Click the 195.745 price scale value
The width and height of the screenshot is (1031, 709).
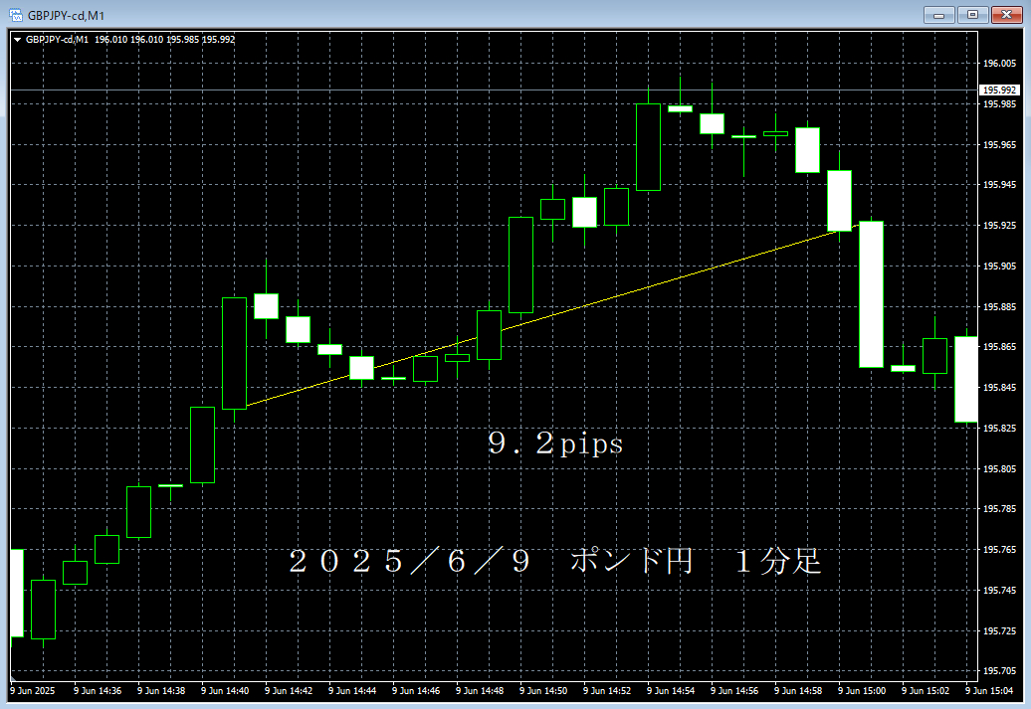999,590
